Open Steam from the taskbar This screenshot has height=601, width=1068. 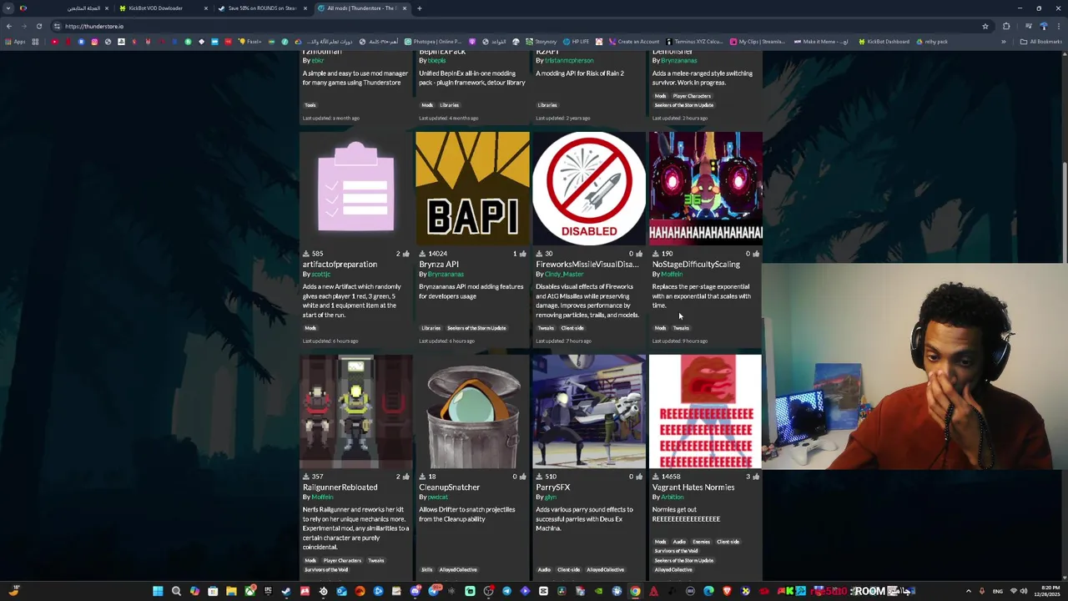pyautogui.click(x=286, y=591)
